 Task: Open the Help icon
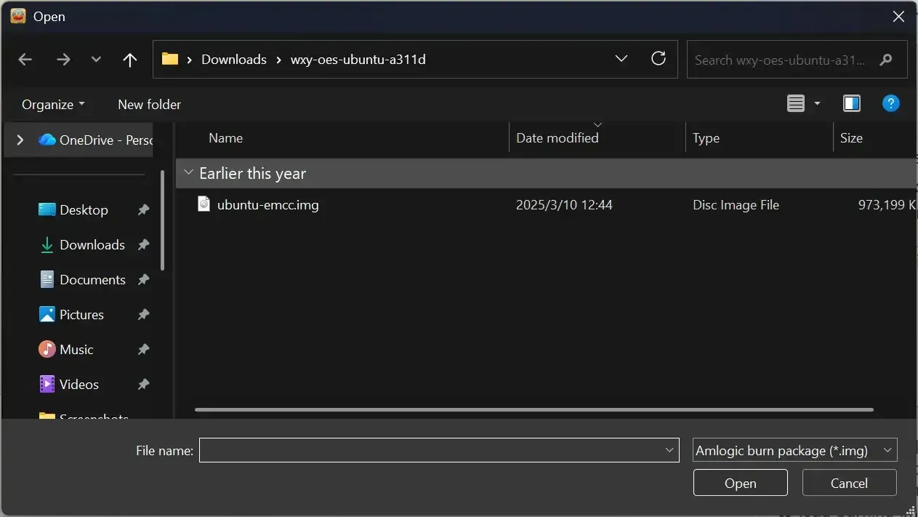(891, 104)
